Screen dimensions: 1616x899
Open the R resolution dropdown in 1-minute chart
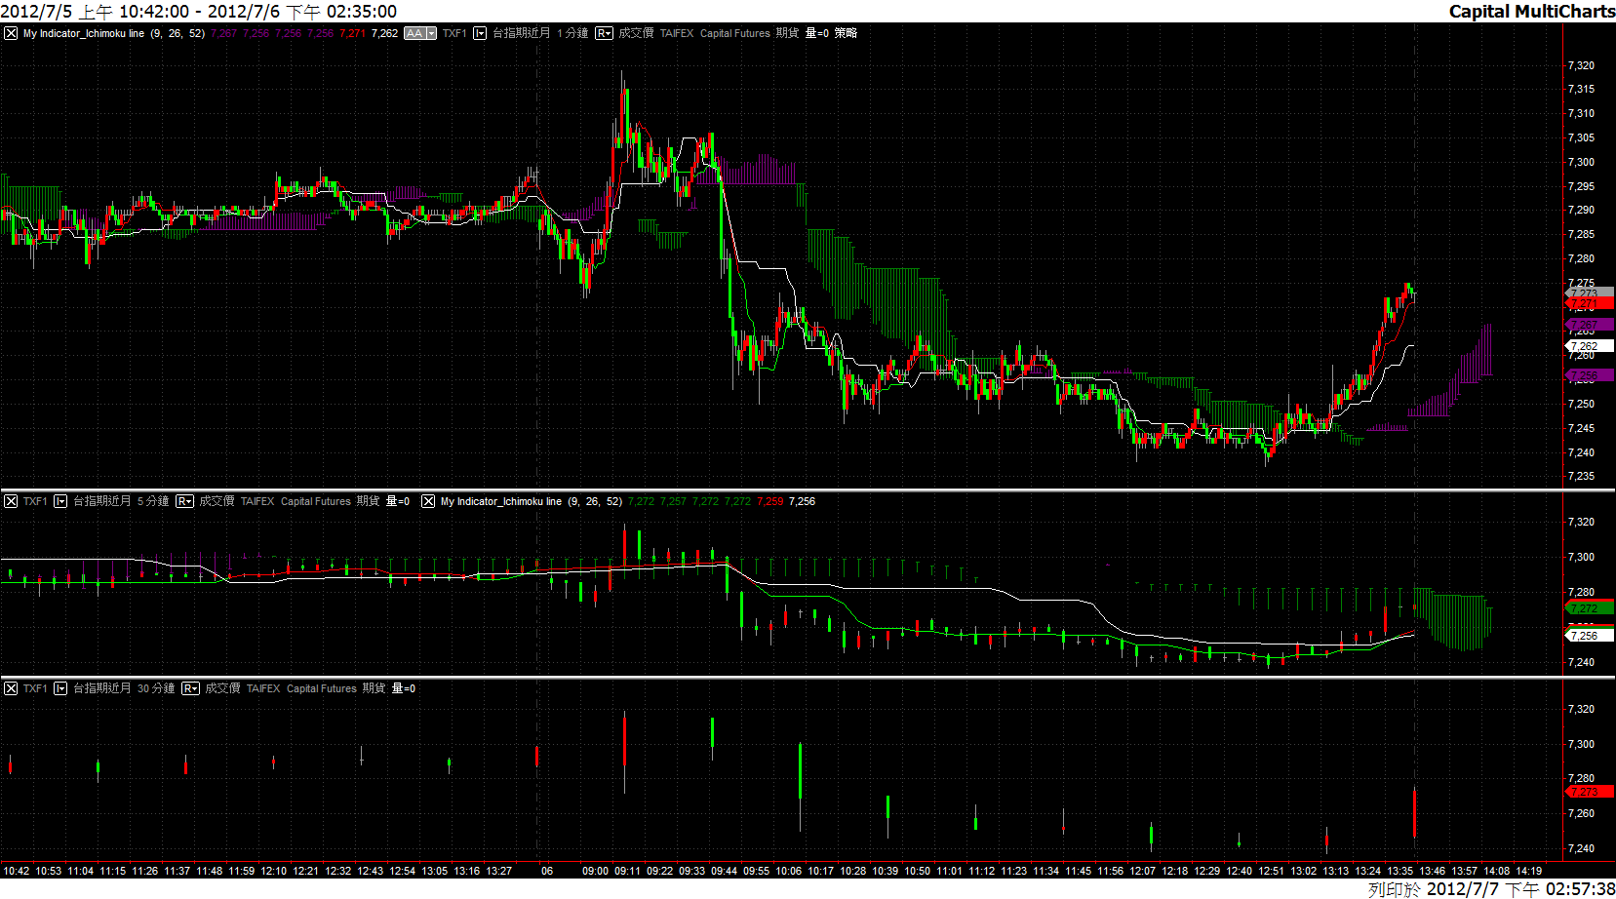click(x=604, y=33)
